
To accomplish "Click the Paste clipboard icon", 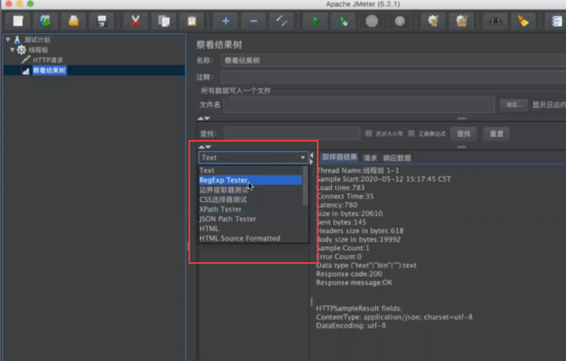I will pyautogui.click(x=192, y=21).
